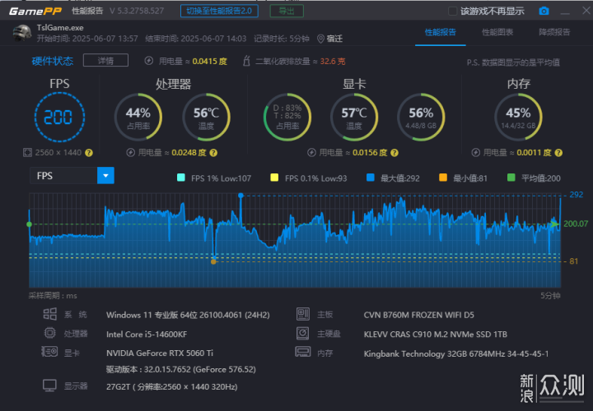Click 切换至性能报告2.0 button
This screenshot has width=593, height=411.
(219, 11)
